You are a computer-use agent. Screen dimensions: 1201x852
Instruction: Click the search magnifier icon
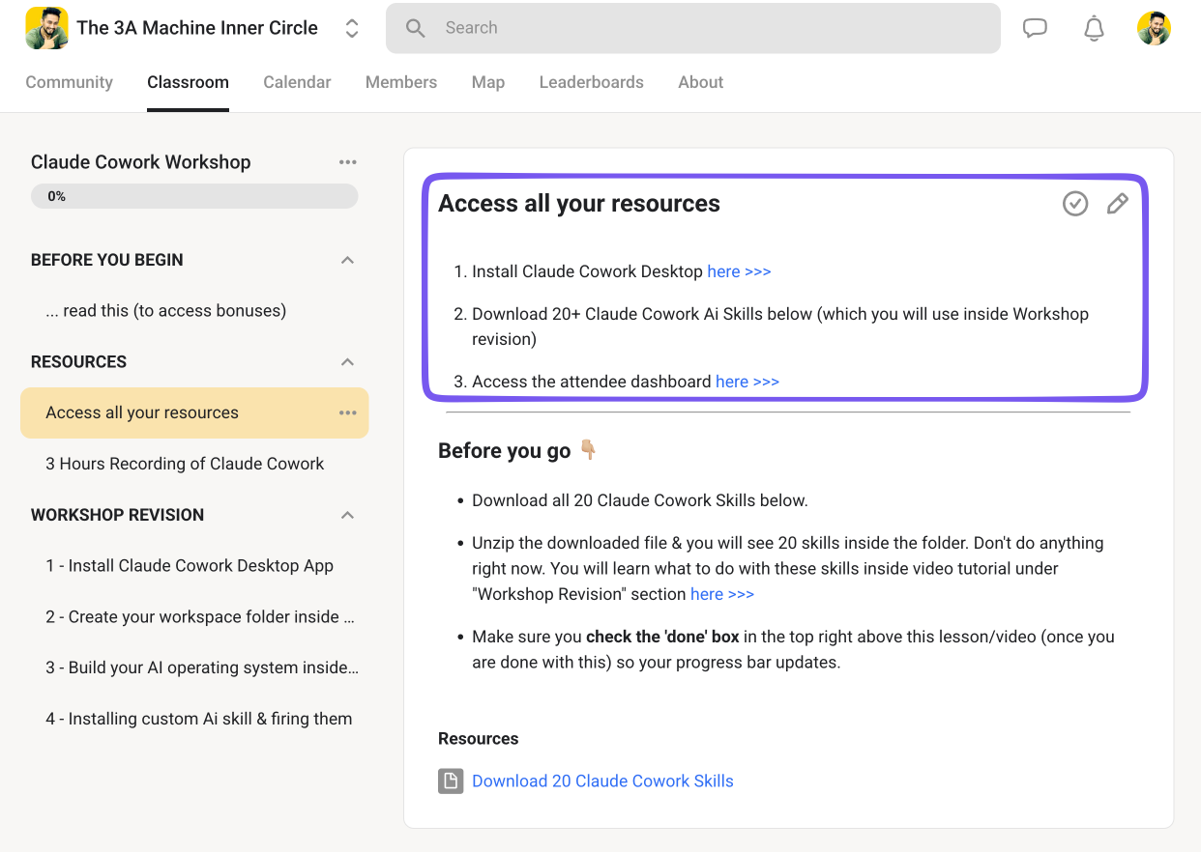coord(416,28)
